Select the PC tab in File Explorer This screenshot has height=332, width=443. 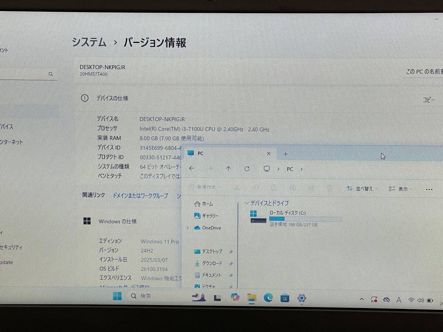(229, 153)
